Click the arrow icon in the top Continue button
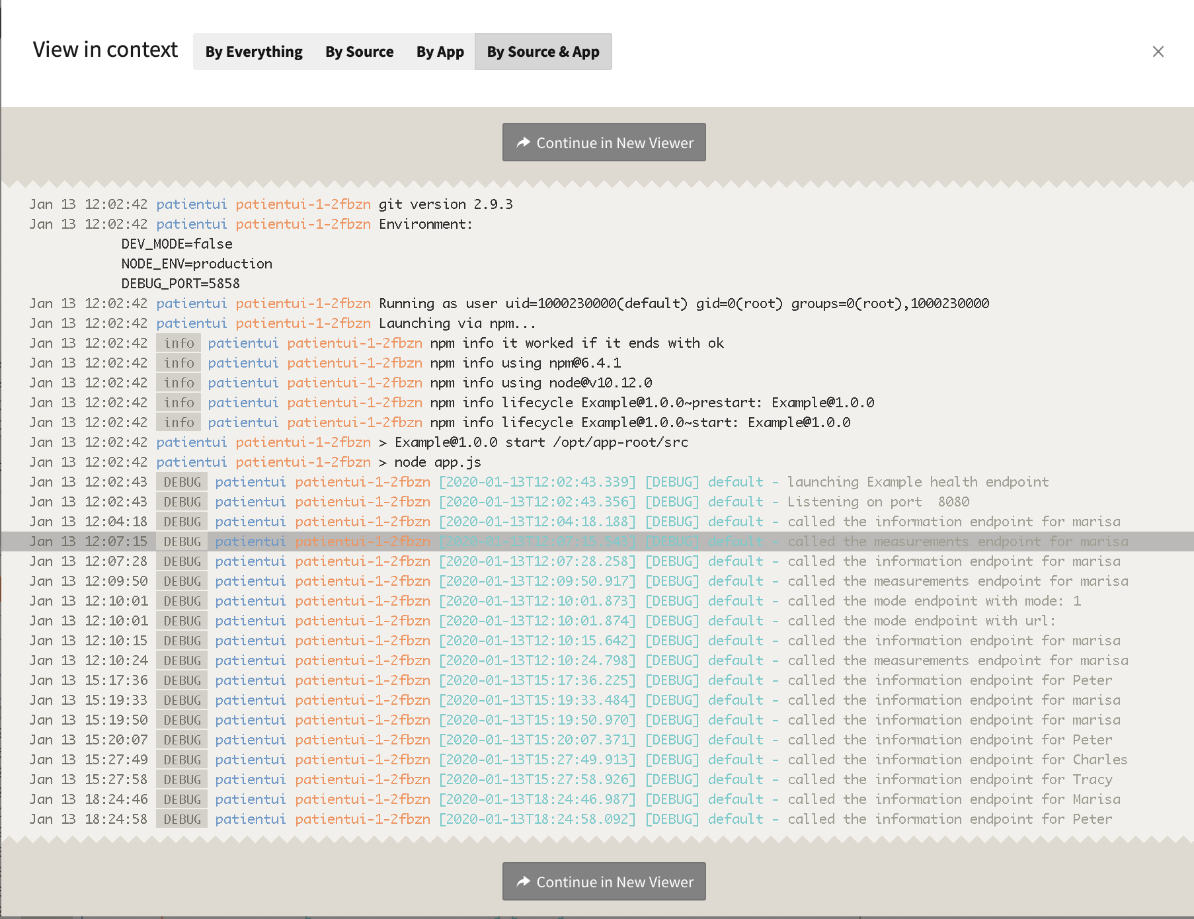Screen dimensions: 1194x919 point(523,142)
